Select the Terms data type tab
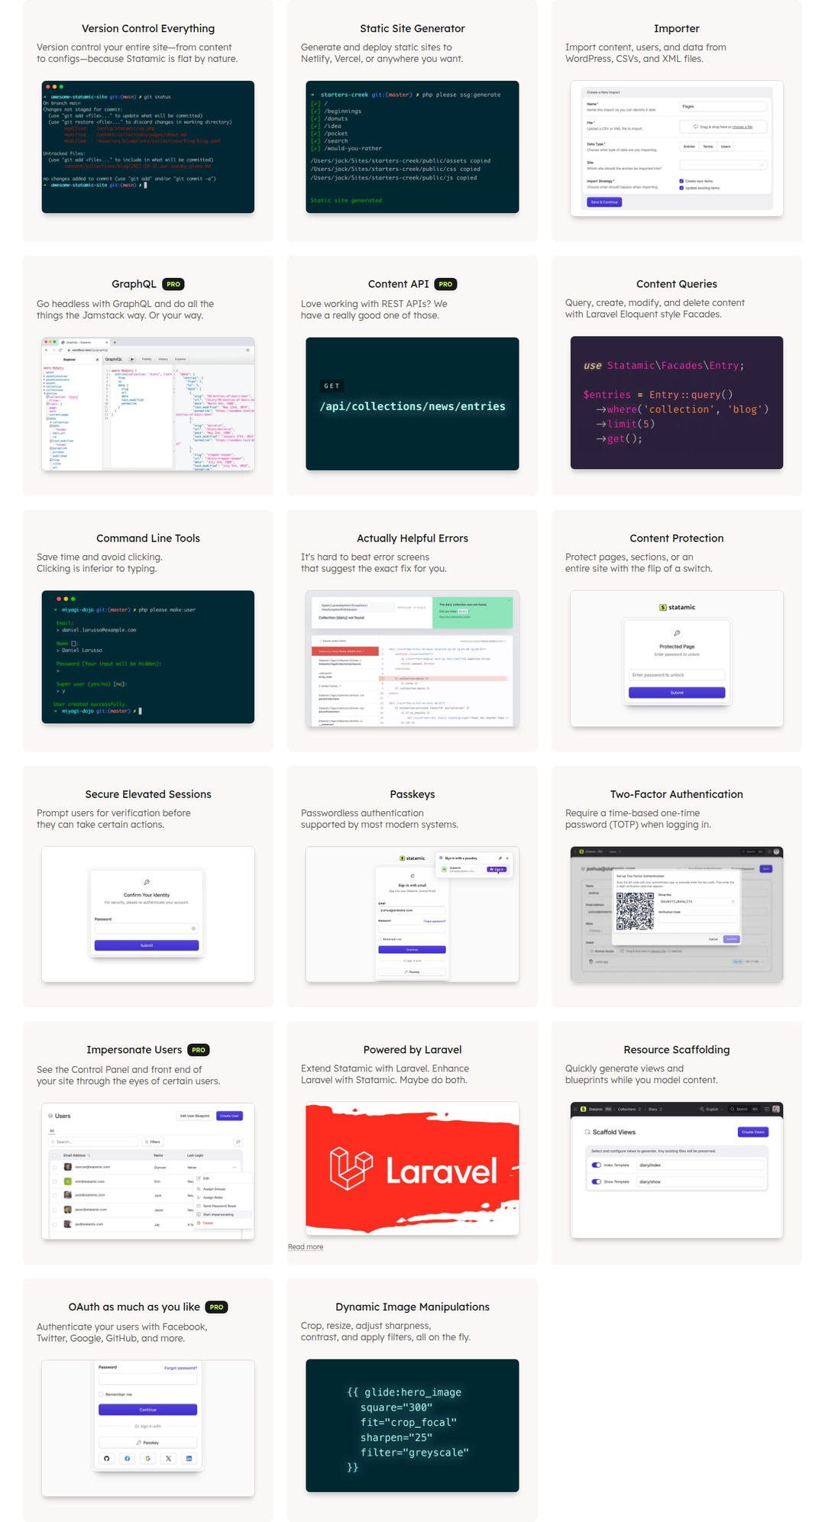This screenshot has height=1522, width=825. point(708,146)
